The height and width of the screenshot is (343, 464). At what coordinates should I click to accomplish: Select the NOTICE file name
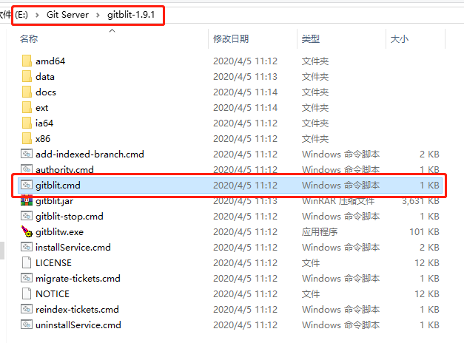(53, 294)
